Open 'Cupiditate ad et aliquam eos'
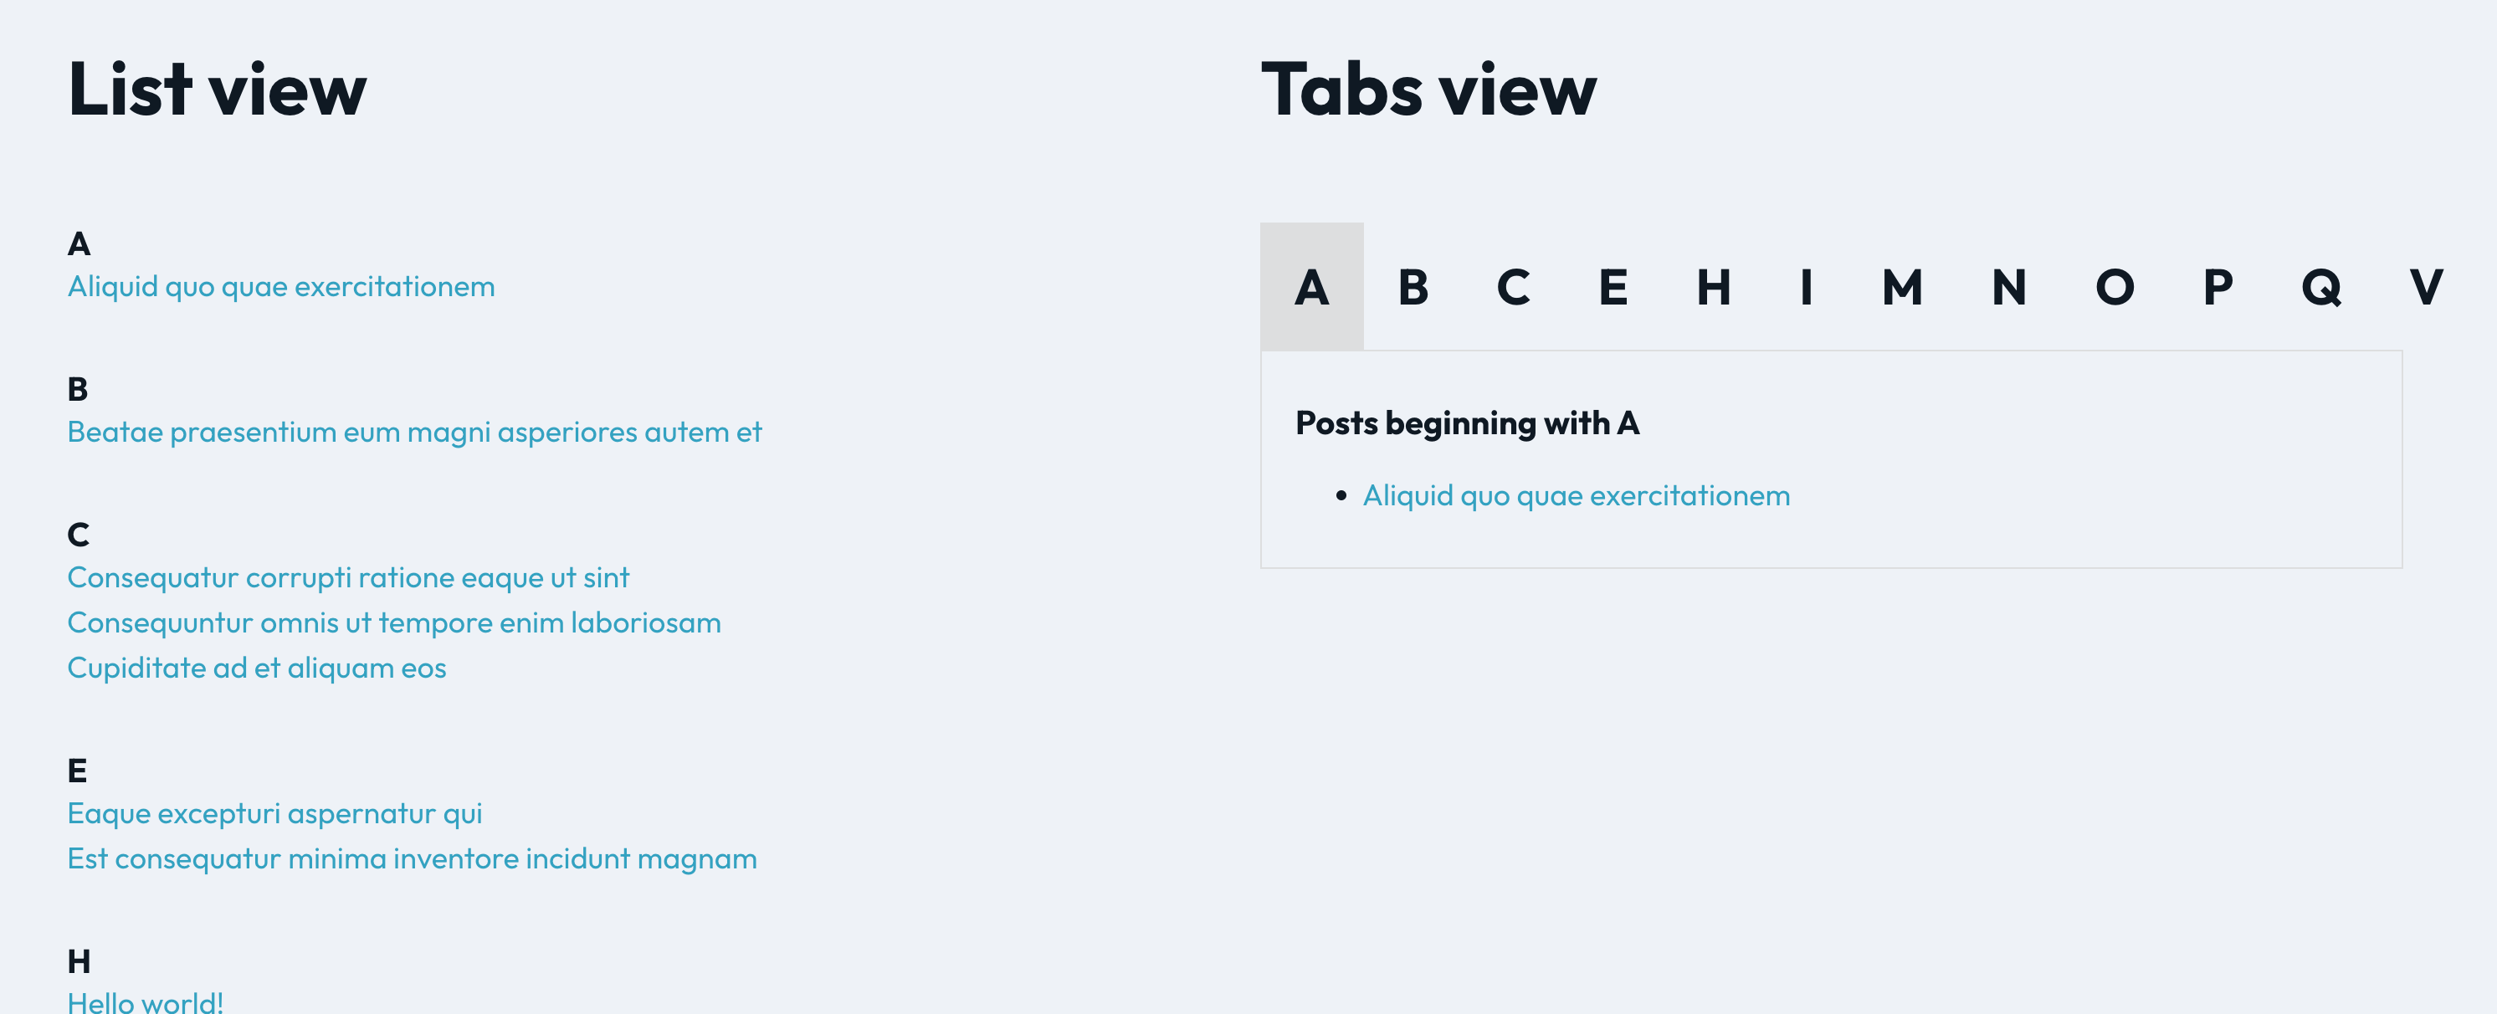 pyautogui.click(x=257, y=667)
